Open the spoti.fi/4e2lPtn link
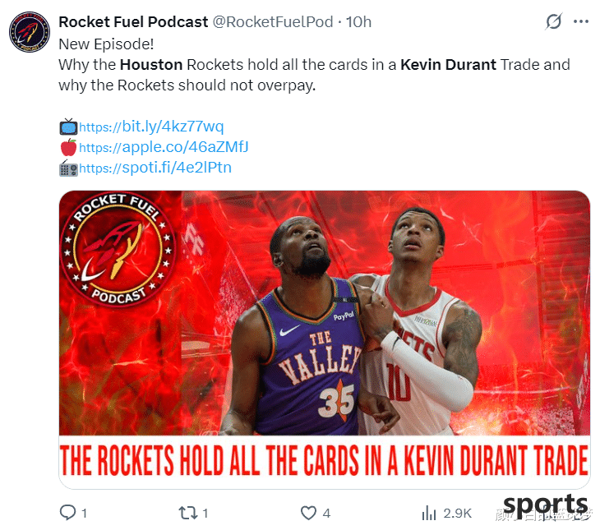The width and height of the screenshot is (600, 530). [x=155, y=168]
